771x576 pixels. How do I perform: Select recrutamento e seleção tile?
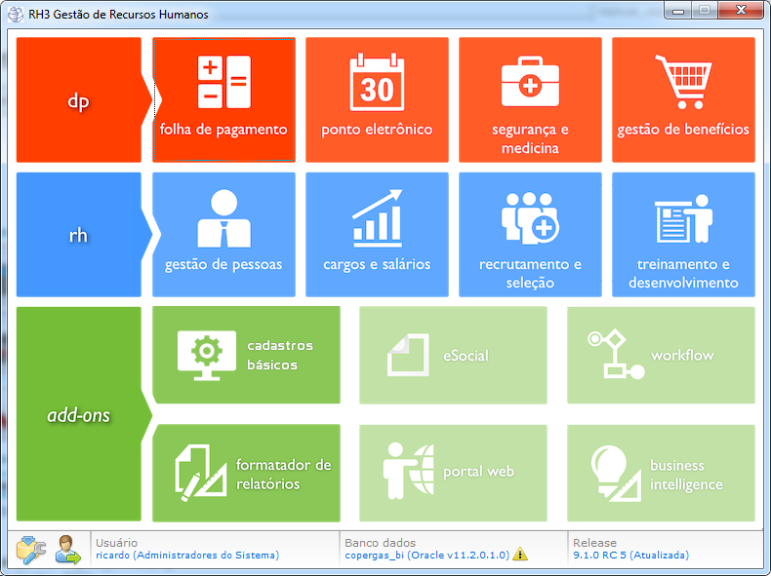pyautogui.click(x=530, y=234)
